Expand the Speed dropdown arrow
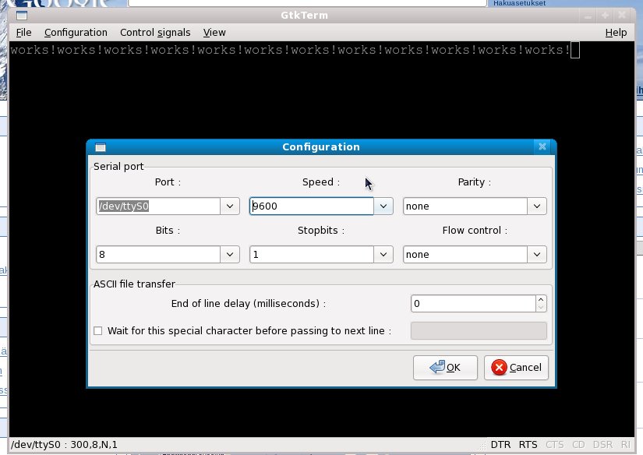Screen dimensions: 643x455 point(383,206)
